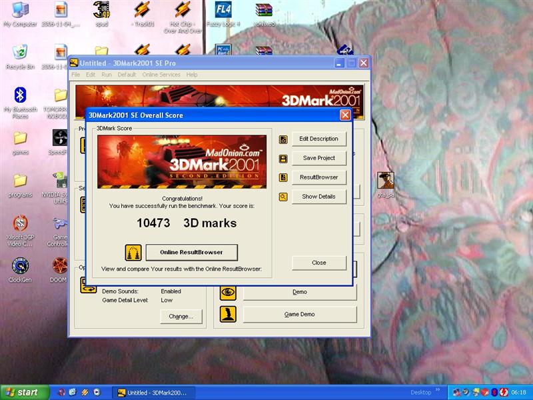Close the Overall Score dialog with X
Viewport: 533px width, 400px height.
click(345, 115)
